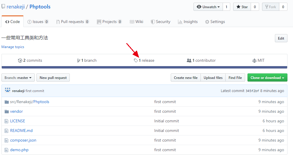
Task: Click file icon beside demo.php
Action: 6,150
